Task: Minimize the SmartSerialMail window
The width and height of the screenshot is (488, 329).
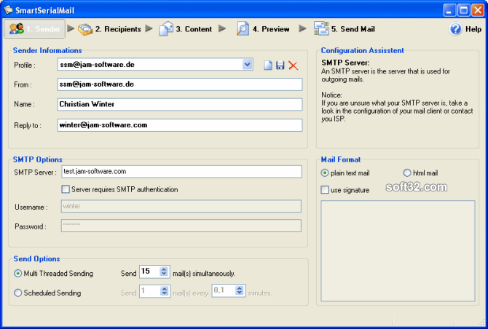Action: point(449,10)
